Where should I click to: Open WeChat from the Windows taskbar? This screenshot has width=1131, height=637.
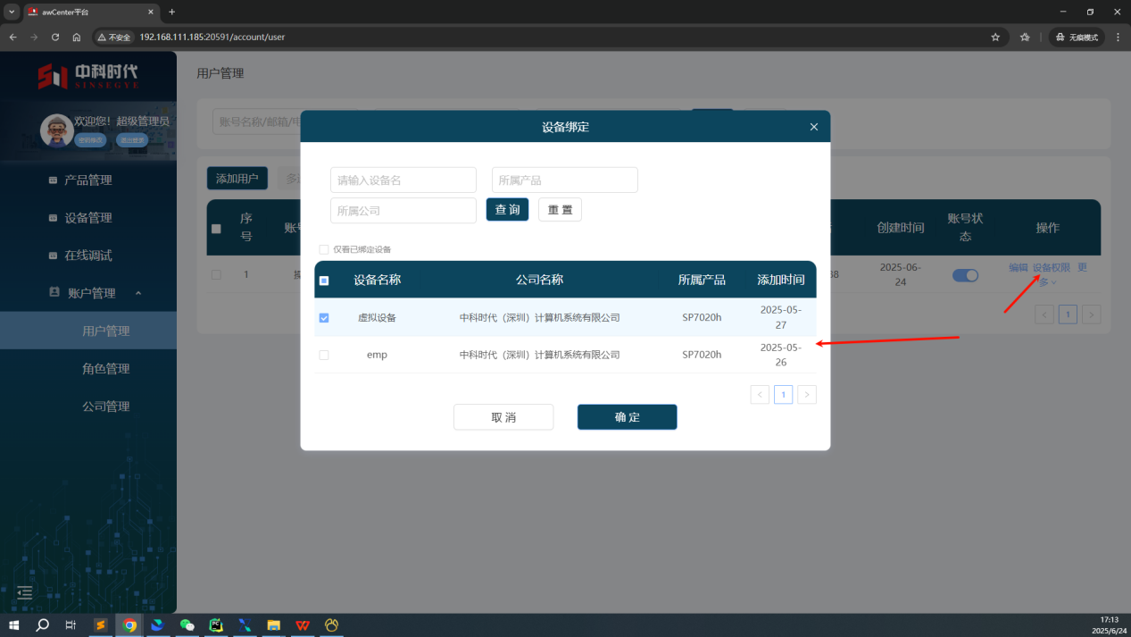(x=187, y=625)
